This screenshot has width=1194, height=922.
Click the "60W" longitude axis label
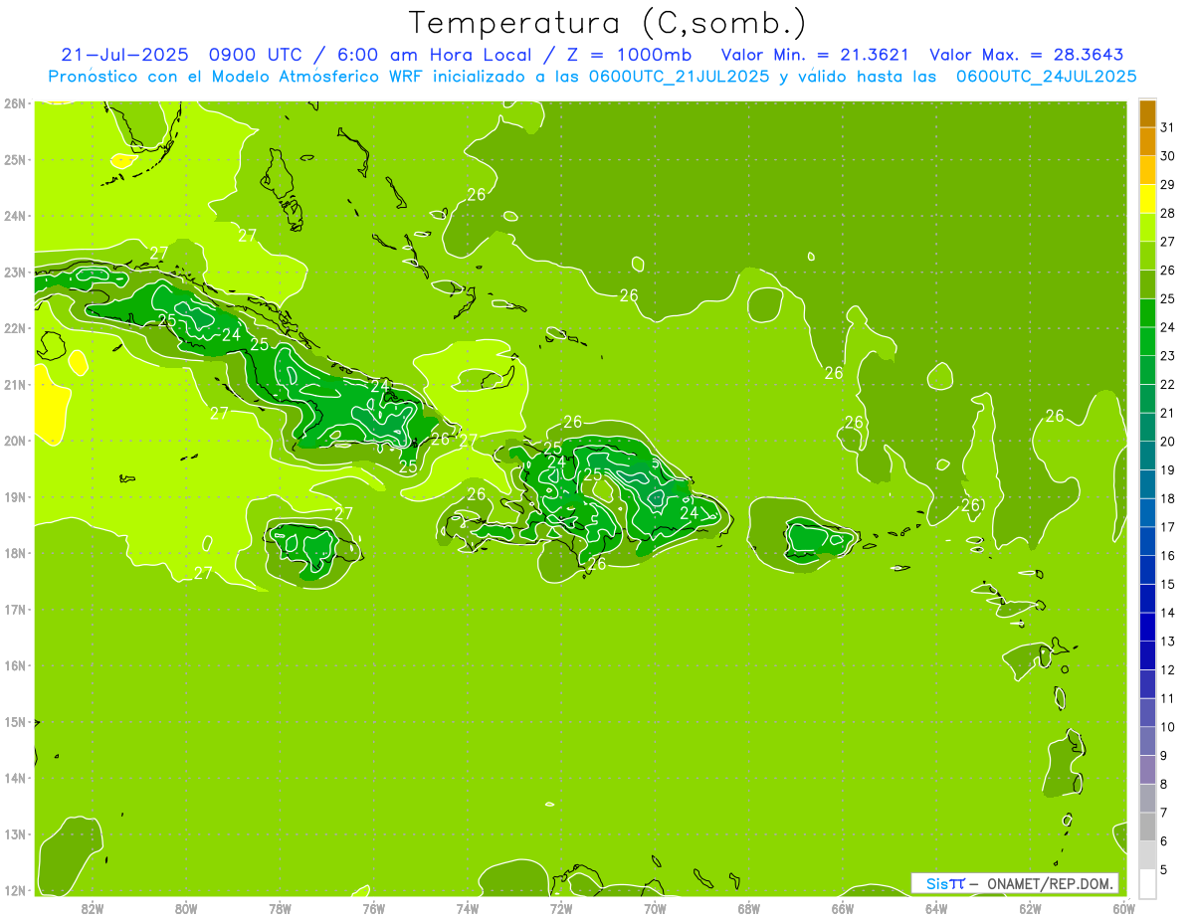point(1123,908)
